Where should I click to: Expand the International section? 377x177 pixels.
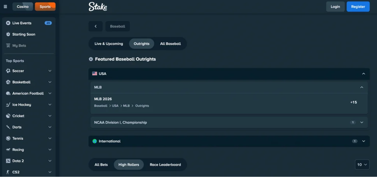pos(363,141)
